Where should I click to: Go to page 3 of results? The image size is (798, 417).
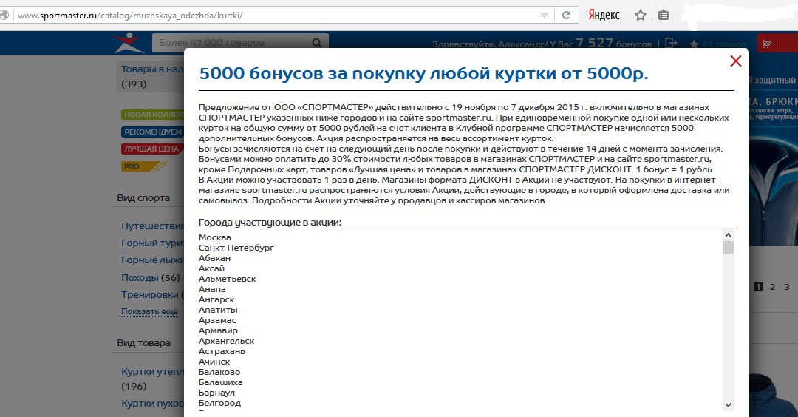point(787,287)
